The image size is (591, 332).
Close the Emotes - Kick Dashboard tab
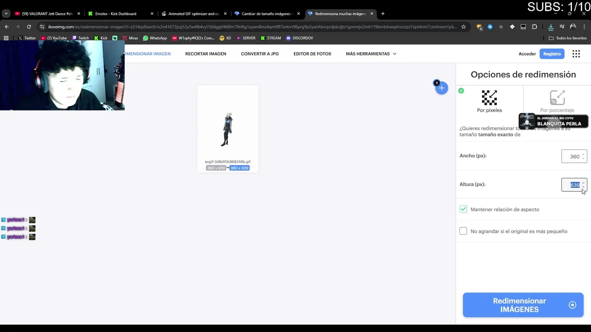pyautogui.click(x=152, y=14)
